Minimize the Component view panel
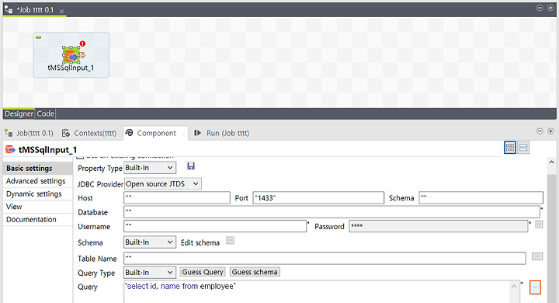The height and width of the screenshot is (303, 559). [x=540, y=131]
